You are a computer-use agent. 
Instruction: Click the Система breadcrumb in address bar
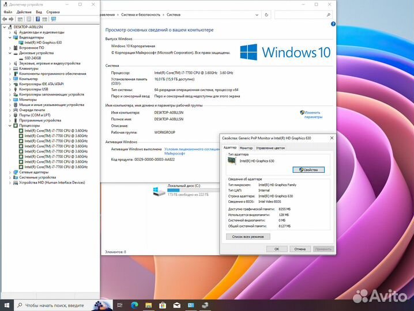pos(174,15)
